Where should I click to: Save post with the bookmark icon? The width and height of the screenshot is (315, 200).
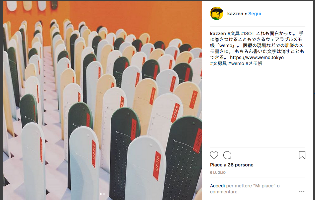[302, 155]
